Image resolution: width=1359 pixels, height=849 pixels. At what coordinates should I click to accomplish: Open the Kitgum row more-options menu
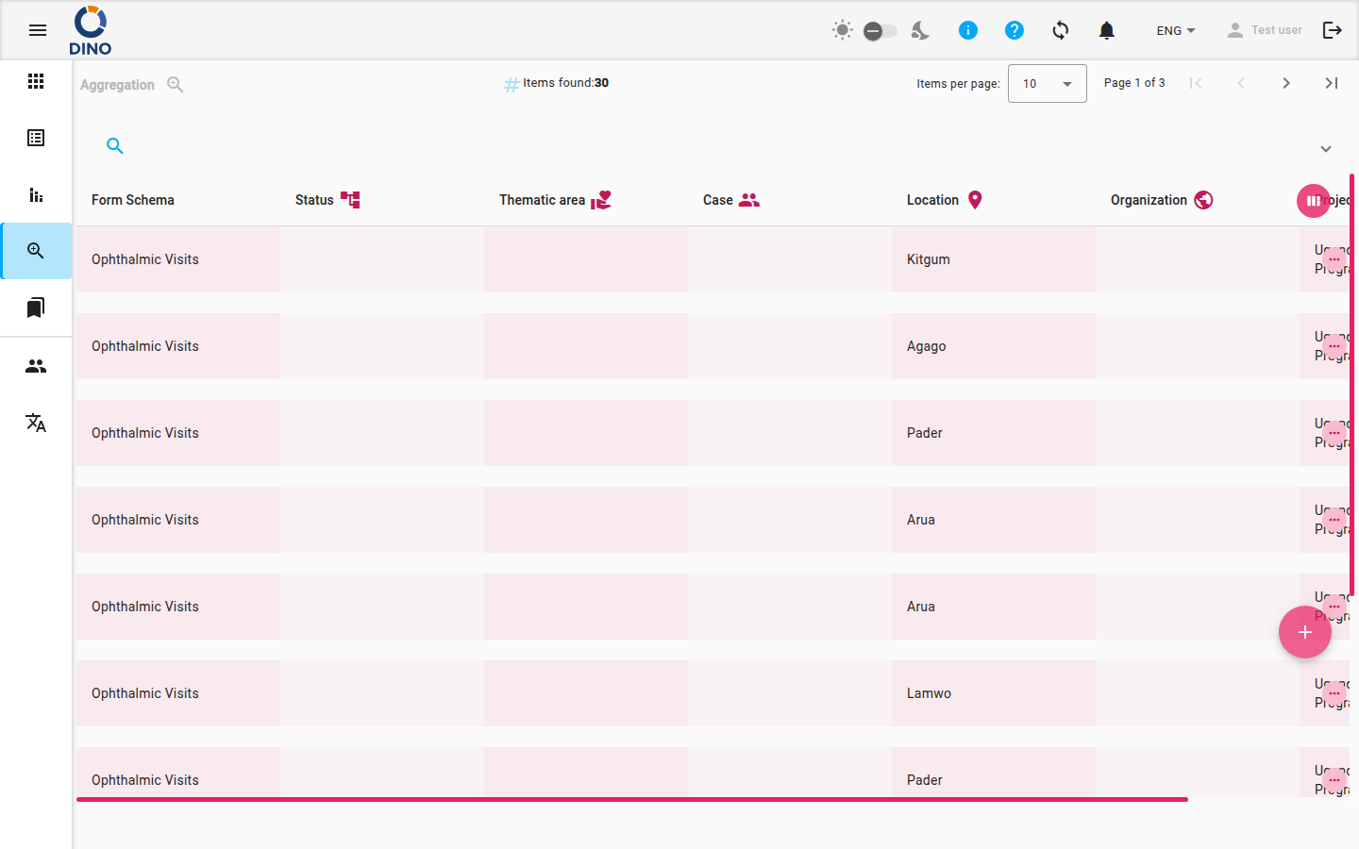(x=1334, y=259)
